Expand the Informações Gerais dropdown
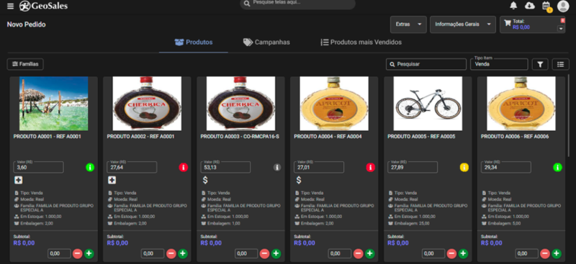The width and height of the screenshot is (576, 264). pos(463,24)
